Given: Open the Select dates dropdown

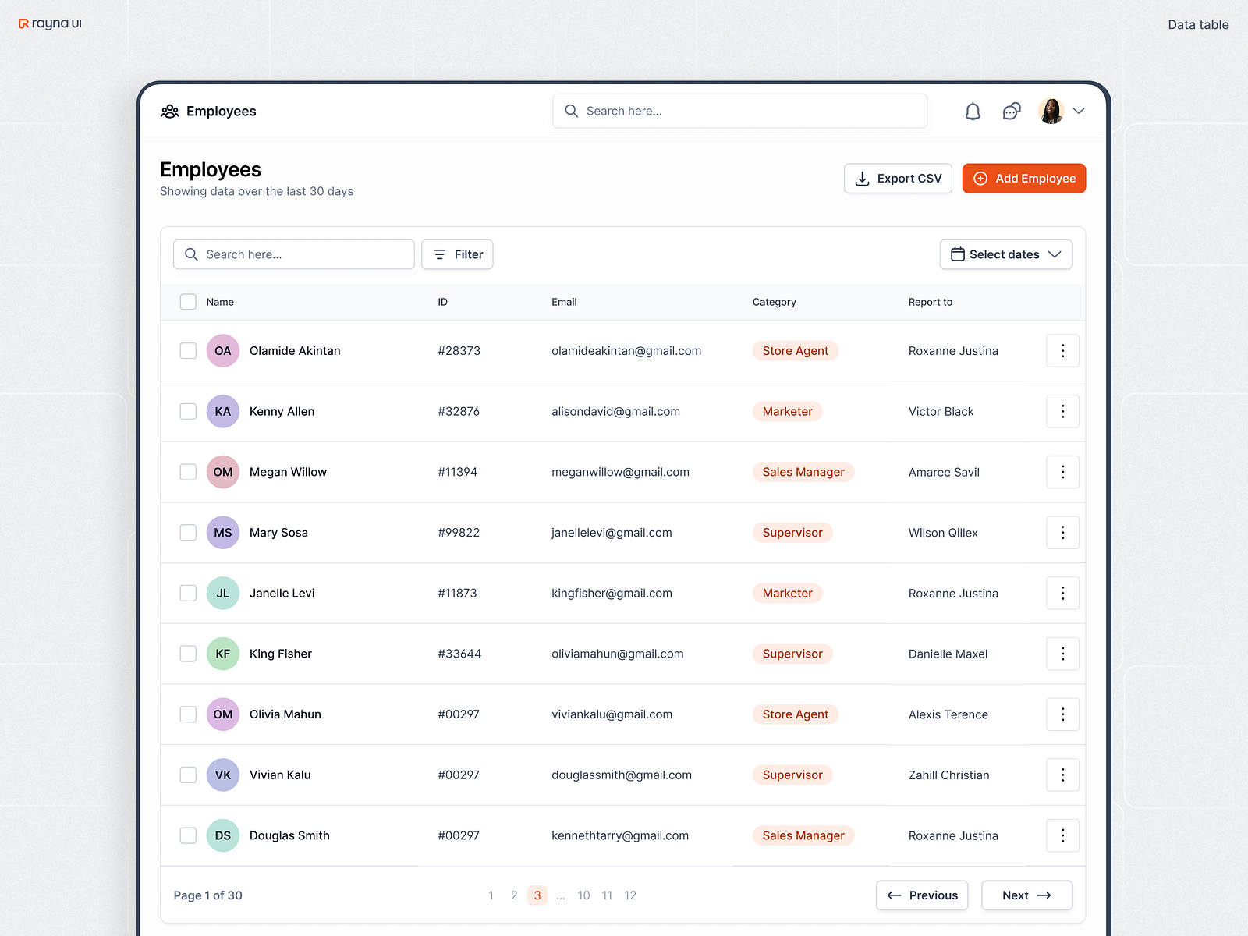Looking at the screenshot, I should [1006, 254].
